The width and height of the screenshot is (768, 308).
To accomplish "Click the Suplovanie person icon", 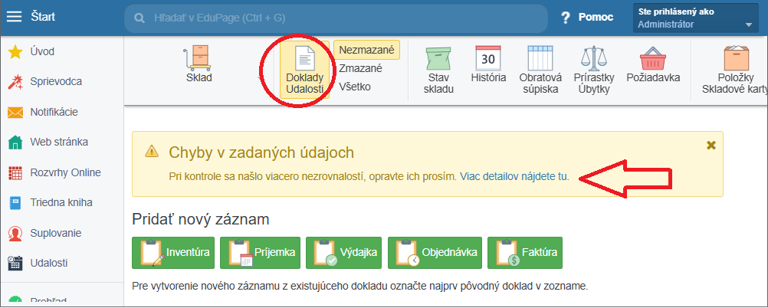I will [15, 233].
